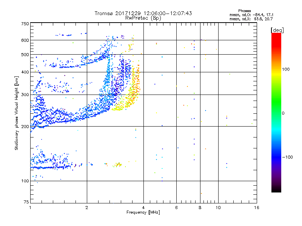
Task: Click the y-axis tick label '200'
Action: (x=25, y=127)
